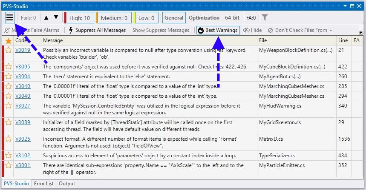Maximize the PVS-Studio panel window
Viewport: 366px width, 190px height.
[352, 6]
